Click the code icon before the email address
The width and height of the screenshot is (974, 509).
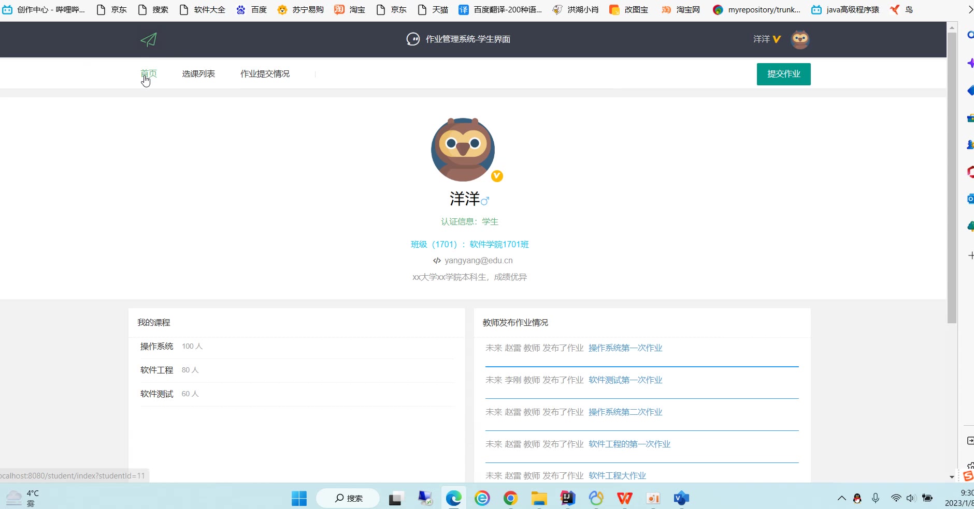coord(437,261)
